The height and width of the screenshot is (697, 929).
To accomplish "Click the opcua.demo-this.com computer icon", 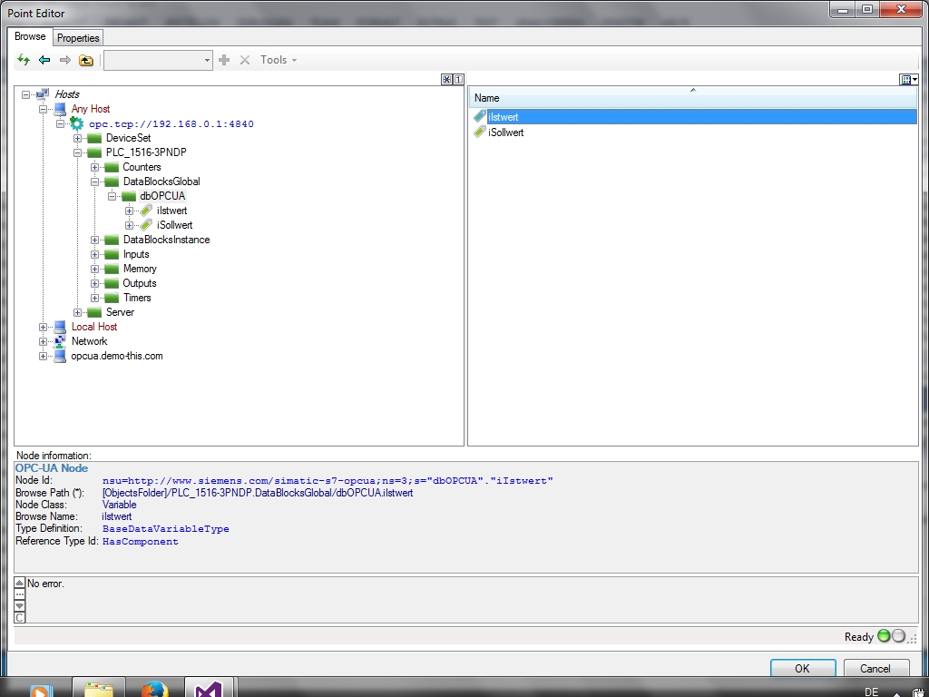I will (60, 356).
